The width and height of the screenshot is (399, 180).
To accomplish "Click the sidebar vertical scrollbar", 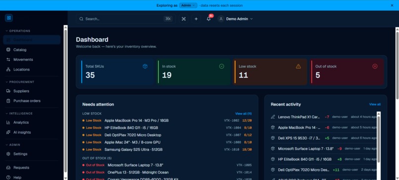I will tap(65, 102).
